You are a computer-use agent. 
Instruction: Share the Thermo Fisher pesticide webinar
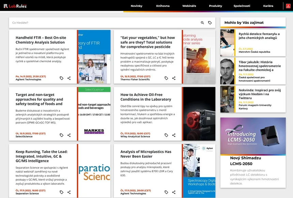tap(174, 78)
